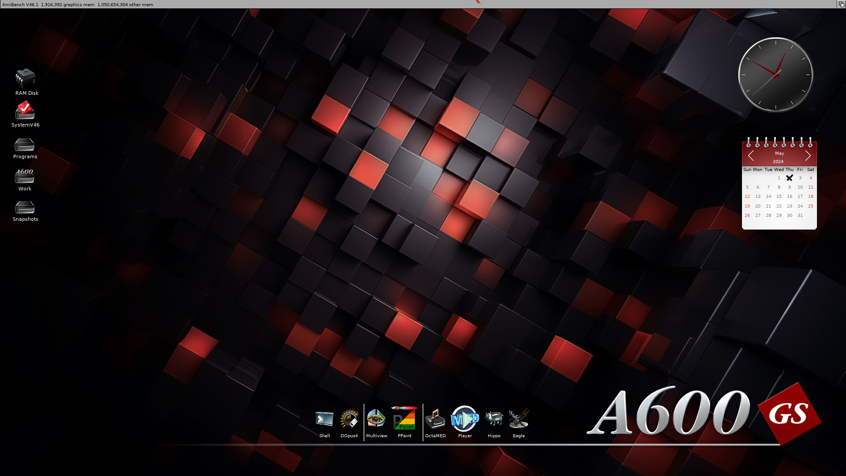Go to previous month in calendar
The height and width of the screenshot is (476, 846).
point(751,156)
